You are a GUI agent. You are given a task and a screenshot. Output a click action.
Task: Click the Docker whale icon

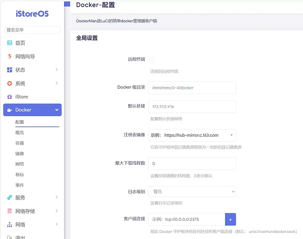[x=10, y=110]
